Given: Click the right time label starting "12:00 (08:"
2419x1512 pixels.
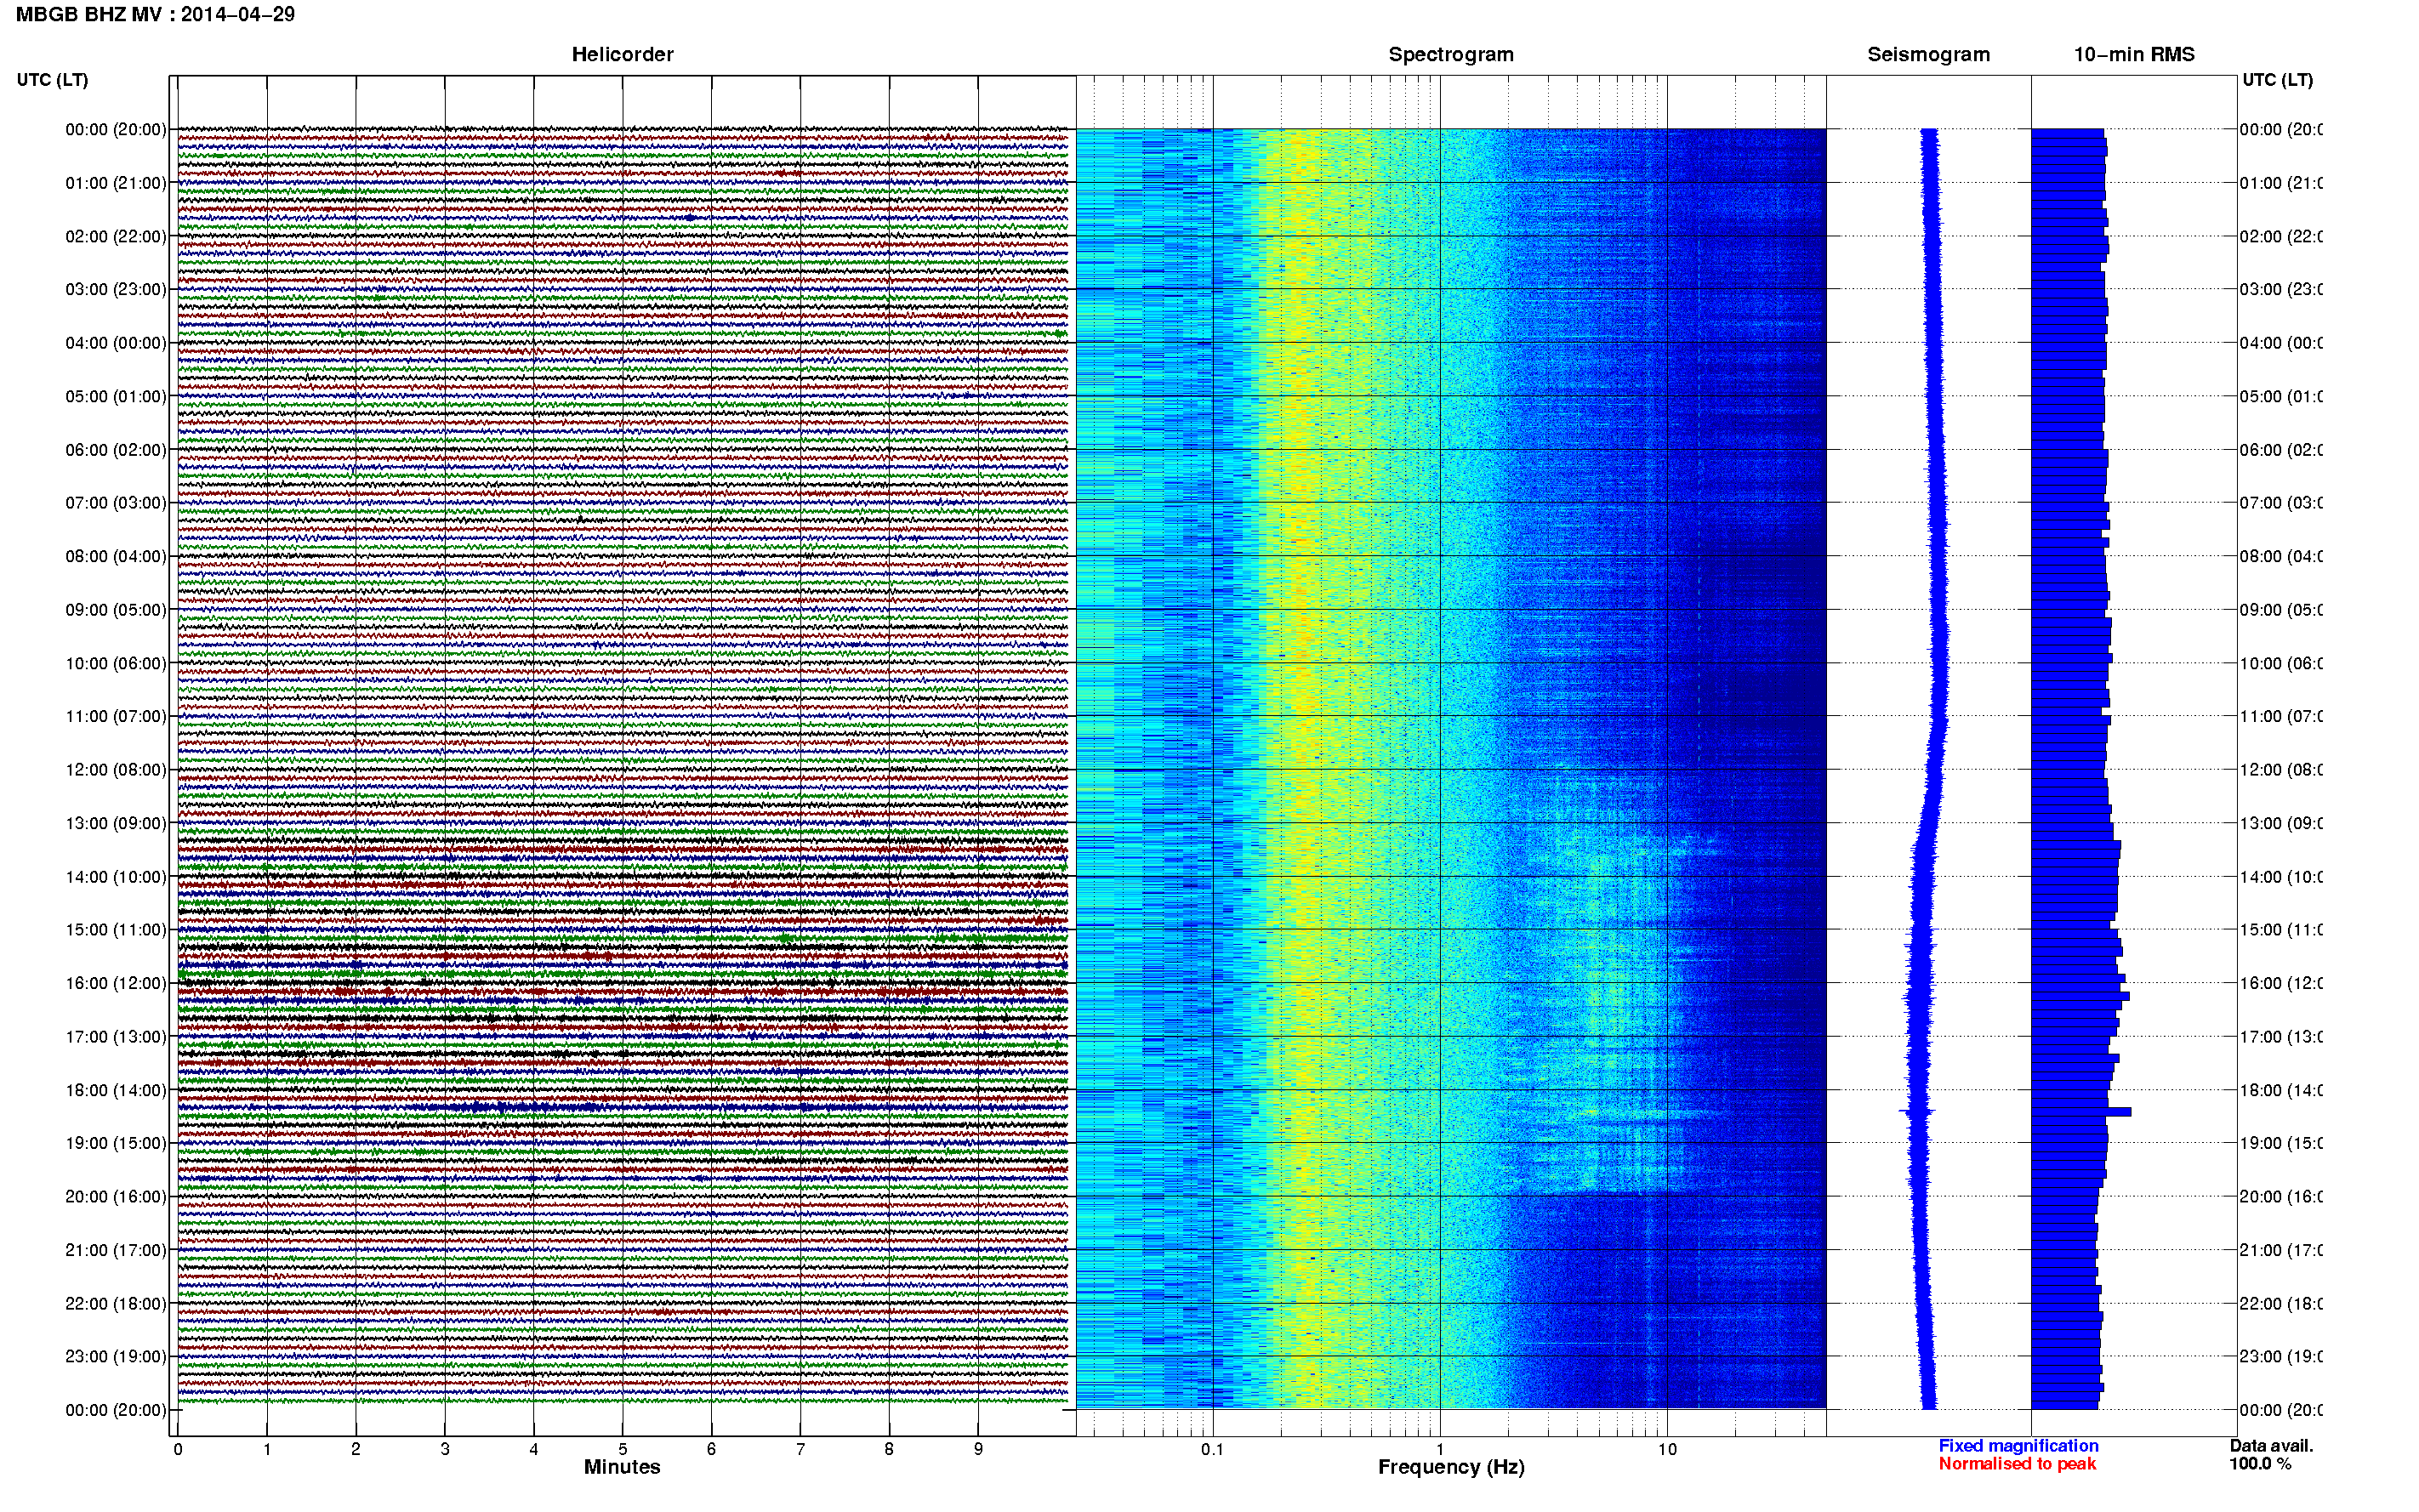Looking at the screenshot, I should pyautogui.click(x=2281, y=770).
